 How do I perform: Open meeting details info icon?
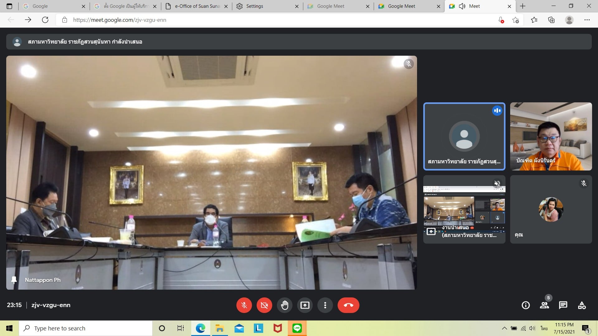coord(525,305)
